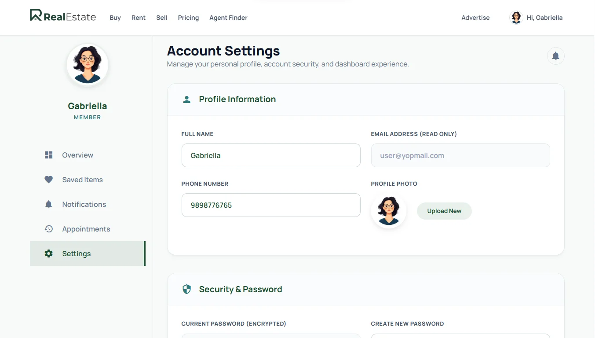Click the Security & Password section title
The image size is (595, 338).
[x=241, y=289]
